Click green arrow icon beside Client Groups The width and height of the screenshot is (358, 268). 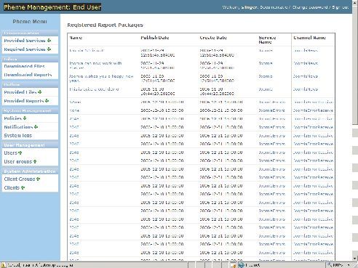pos(39,179)
